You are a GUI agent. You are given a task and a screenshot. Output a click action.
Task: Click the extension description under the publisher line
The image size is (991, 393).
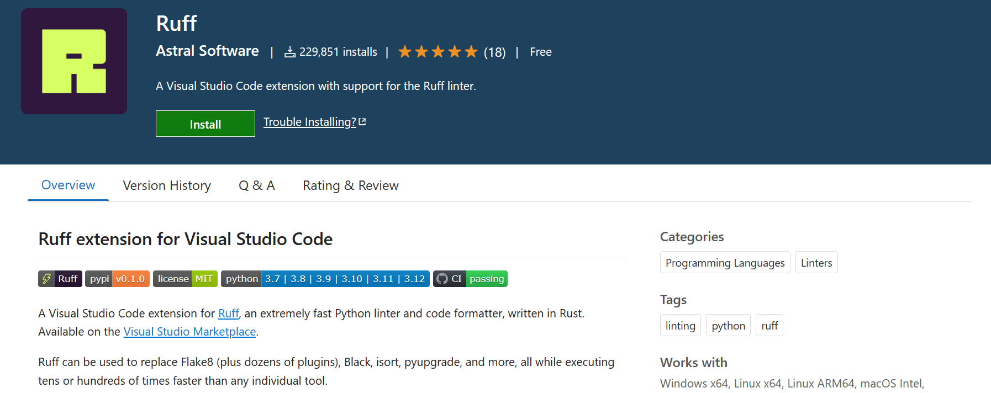(316, 86)
